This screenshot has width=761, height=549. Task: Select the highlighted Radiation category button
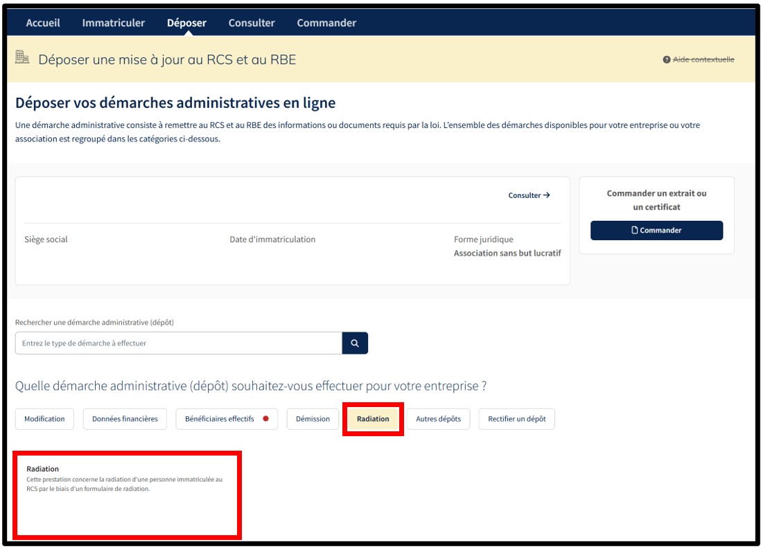(373, 419)
